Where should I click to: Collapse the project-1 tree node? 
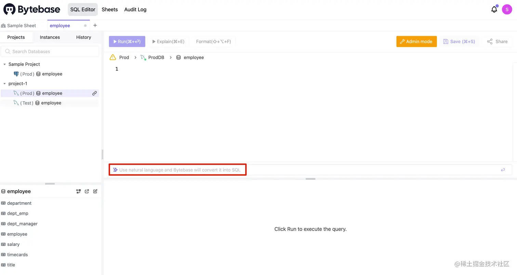click(x=4, y=84)
